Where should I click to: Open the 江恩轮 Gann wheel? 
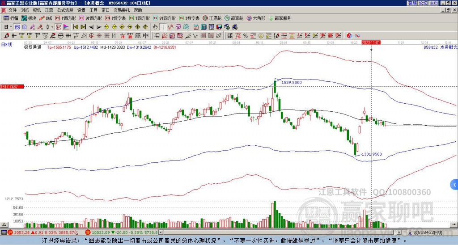click(212, 18)
